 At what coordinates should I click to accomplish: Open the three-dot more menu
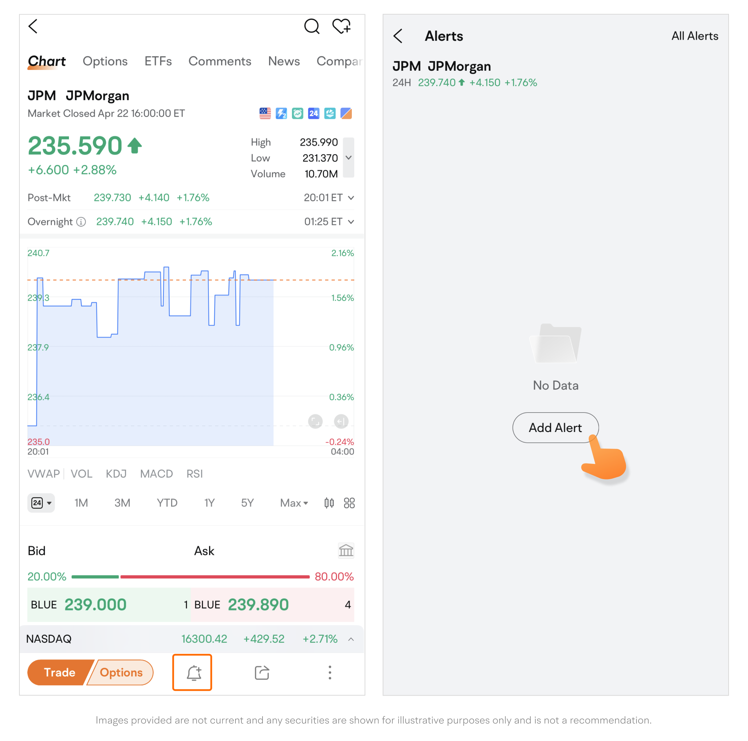330,672
